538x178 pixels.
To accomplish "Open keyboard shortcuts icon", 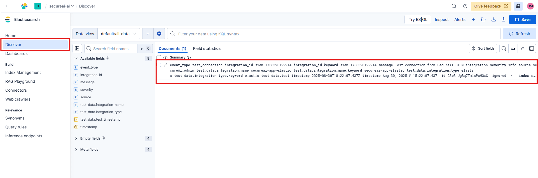I will pyautogui.click(x=513, y=48).
